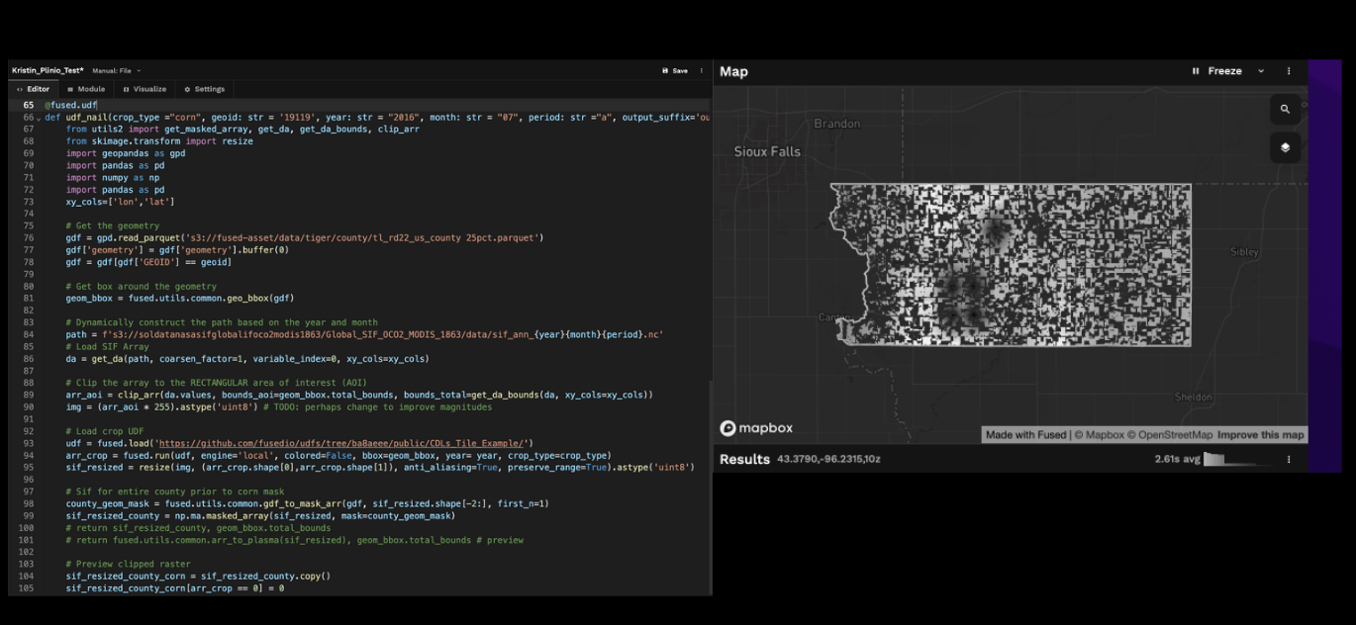Collapse the udf_nail function at line 66
The image size is (1356, 625).
[x=39, y=118]
